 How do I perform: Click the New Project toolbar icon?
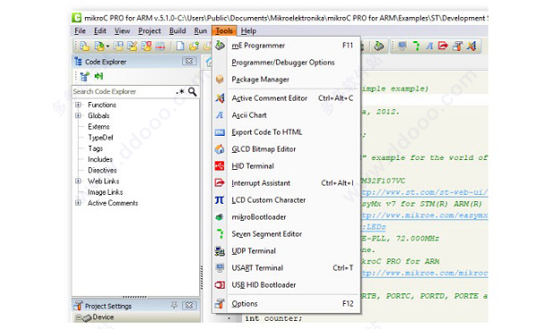(x=85, y=46)
